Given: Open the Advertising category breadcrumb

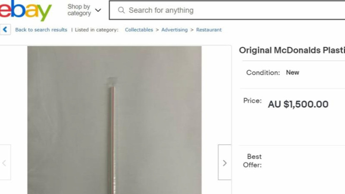Looking at the screenshot, I should [x=175, y=30].
